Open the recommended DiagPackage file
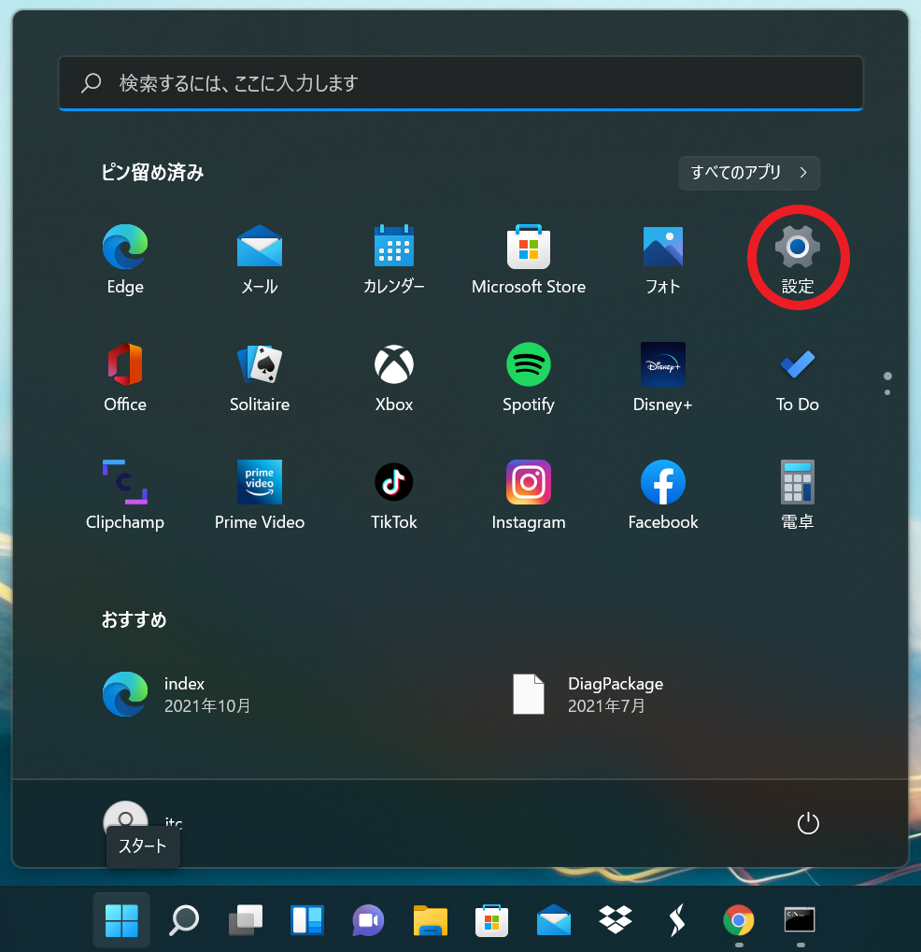921x952 pixels. [588, 694]
